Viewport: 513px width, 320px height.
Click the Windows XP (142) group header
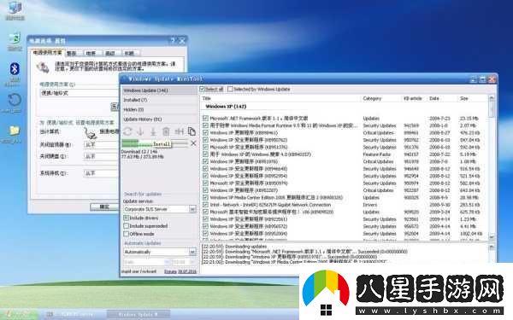pos(226,107)
